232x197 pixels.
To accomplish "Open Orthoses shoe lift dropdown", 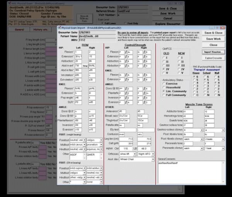I will [135, 154].
